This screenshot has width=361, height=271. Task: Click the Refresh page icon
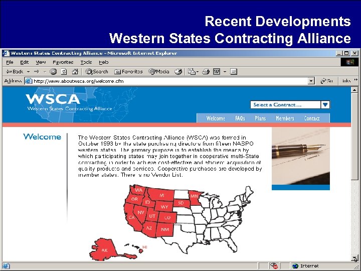pyautogui.click(x=64, y=72)
